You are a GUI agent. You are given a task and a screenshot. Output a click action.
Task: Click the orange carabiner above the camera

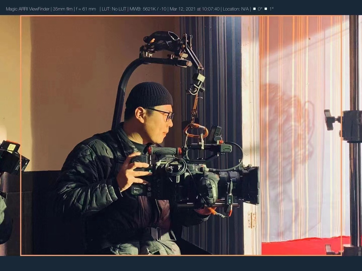195,130
